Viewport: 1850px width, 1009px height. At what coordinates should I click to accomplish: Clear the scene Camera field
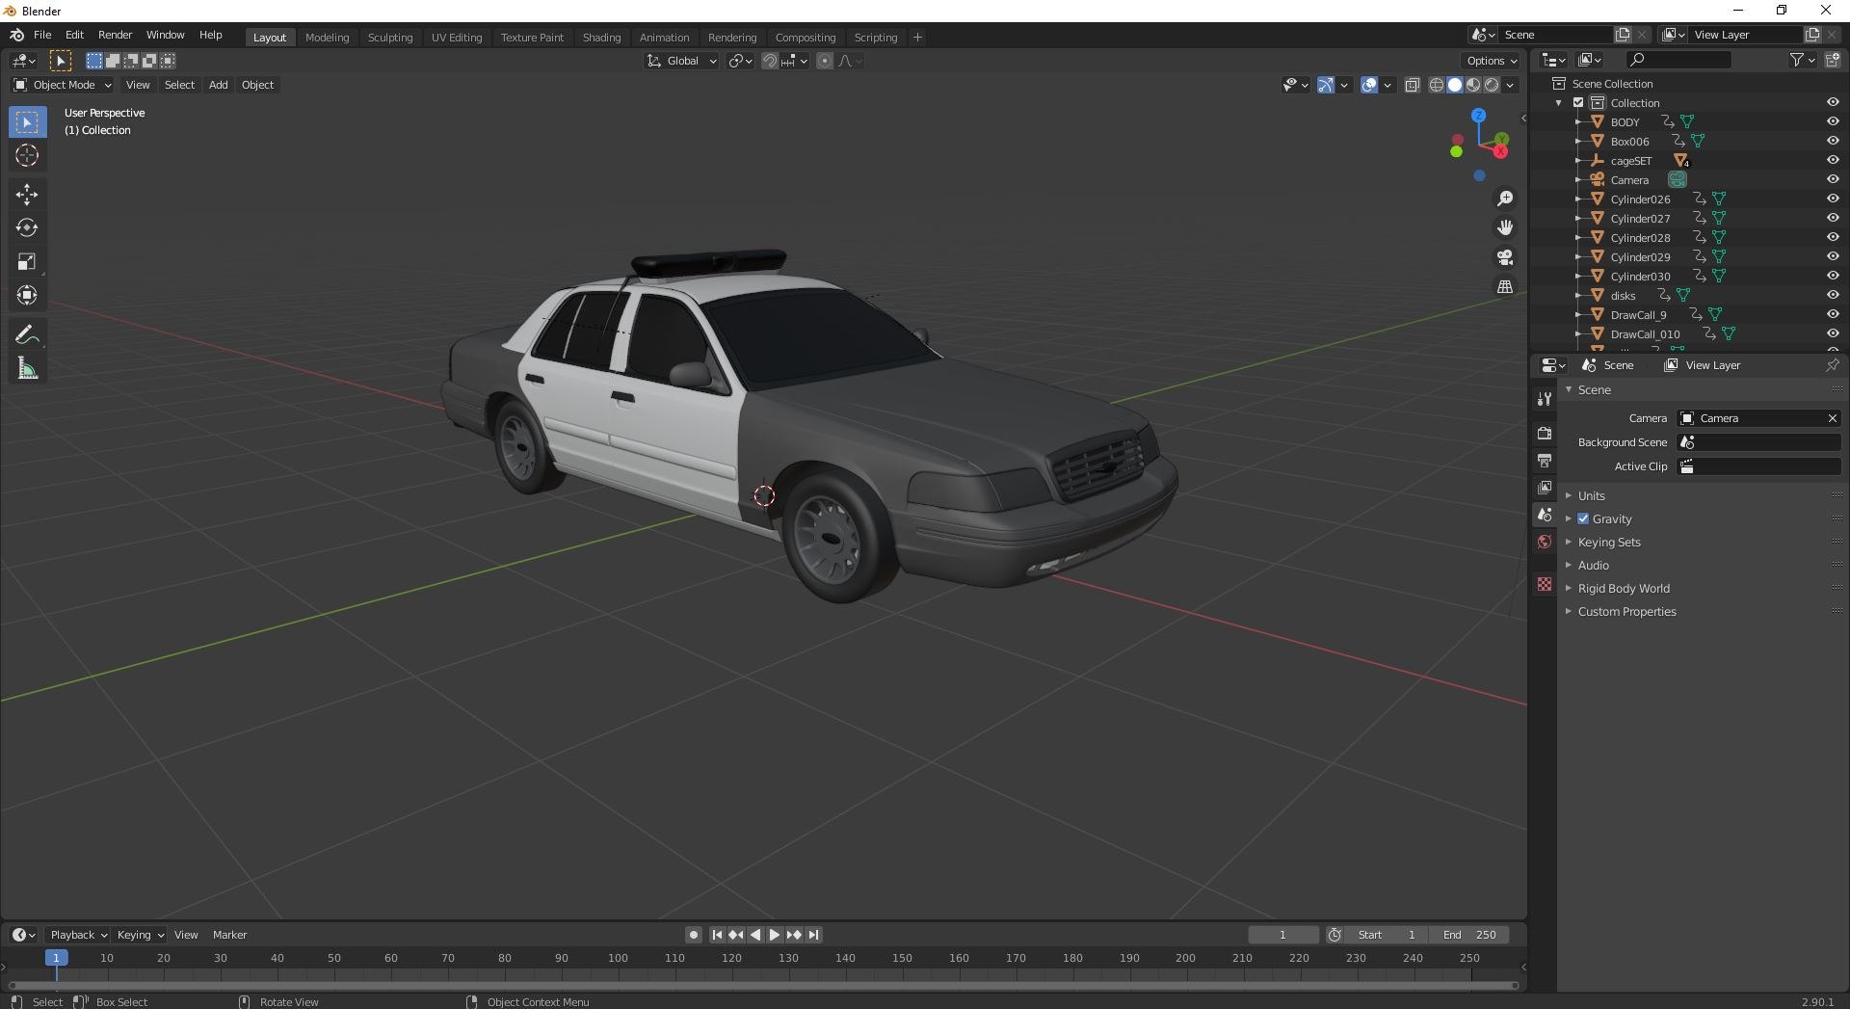coord(1832,418)
